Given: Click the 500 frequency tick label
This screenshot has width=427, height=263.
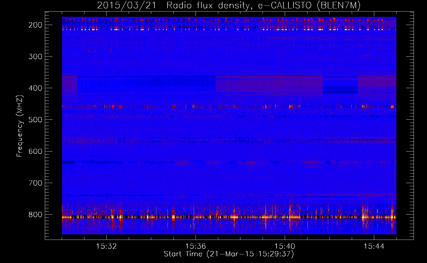Looking at the screenshot, I should [35, 120].
